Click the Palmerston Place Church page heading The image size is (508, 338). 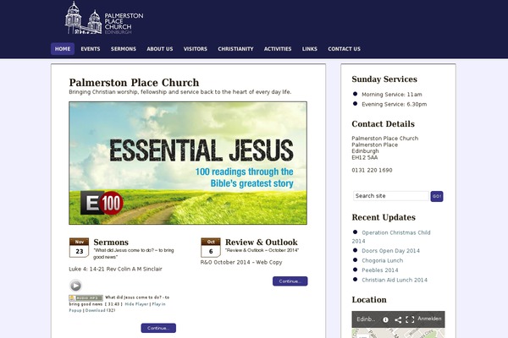[x=134, y=83]
